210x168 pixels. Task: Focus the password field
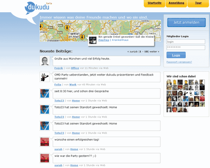click(x=186, y=48)
